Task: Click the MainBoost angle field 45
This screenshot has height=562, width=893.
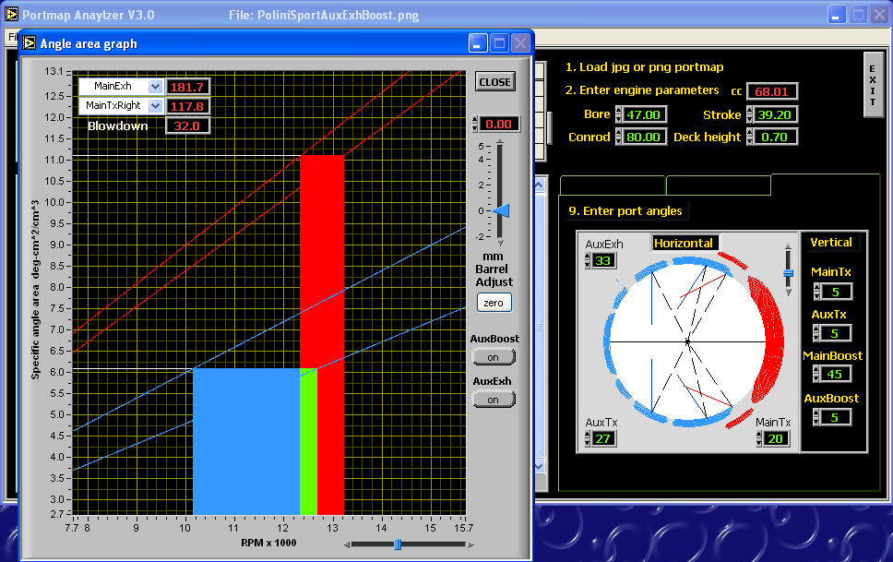Action: [835, 374]
